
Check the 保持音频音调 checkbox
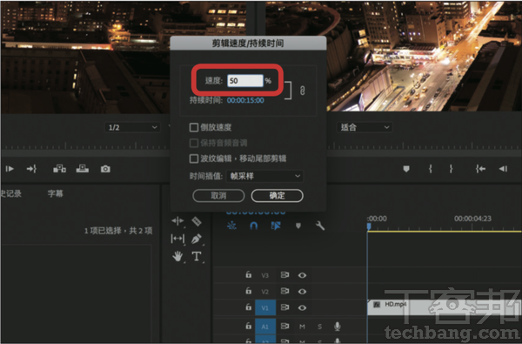[194, 143]
